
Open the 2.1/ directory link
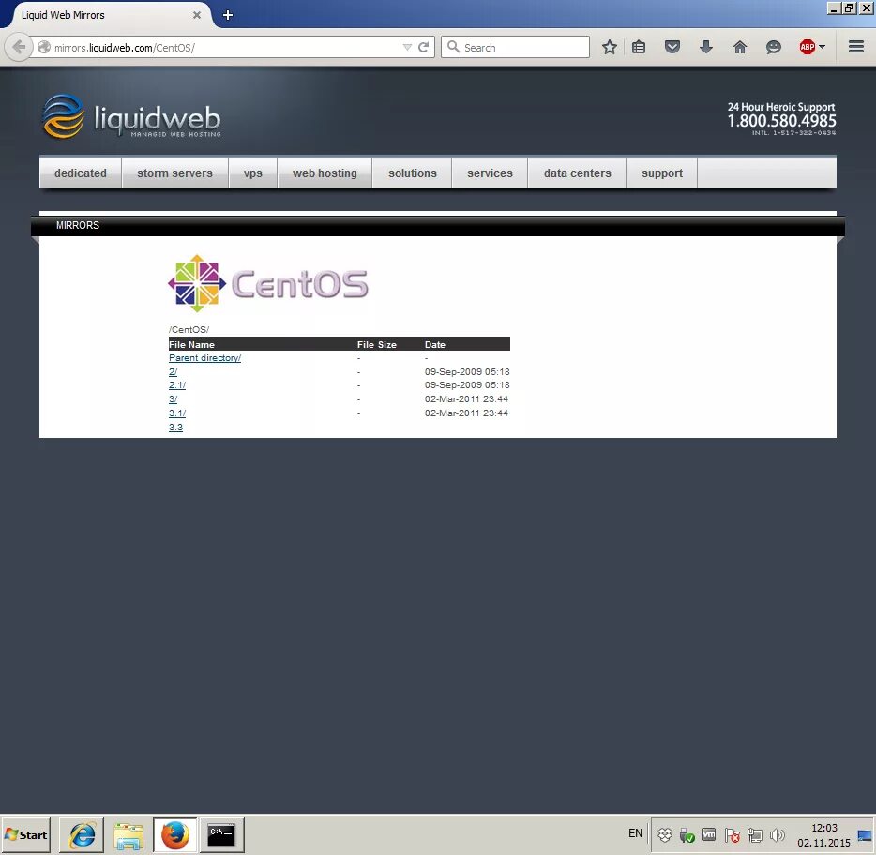point(177,385)
